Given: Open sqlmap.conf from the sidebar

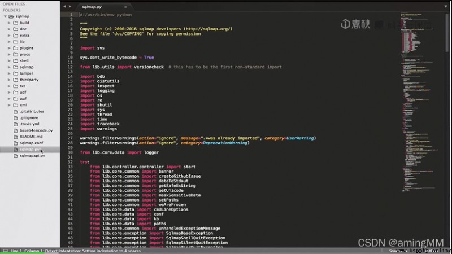Looking at the screenshot, I should pyautogui.click(x=31, y=143).
